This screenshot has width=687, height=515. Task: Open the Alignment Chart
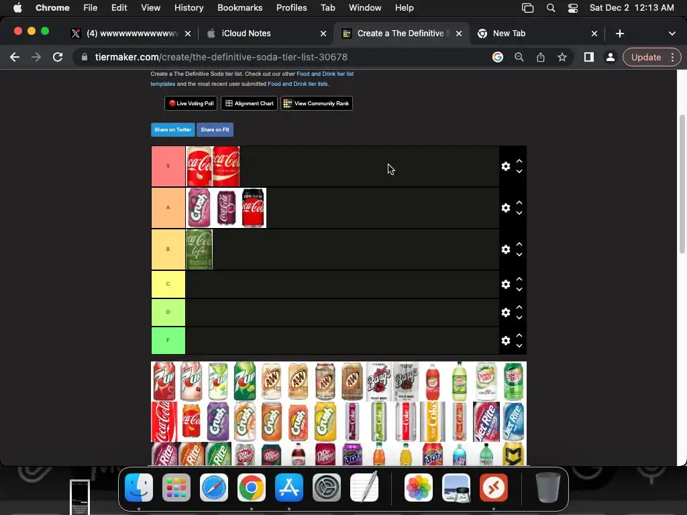pos(250,103)
